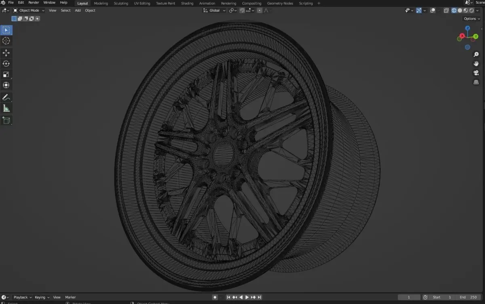Switch to the Shading workspace tab

[x=187, y=3]
